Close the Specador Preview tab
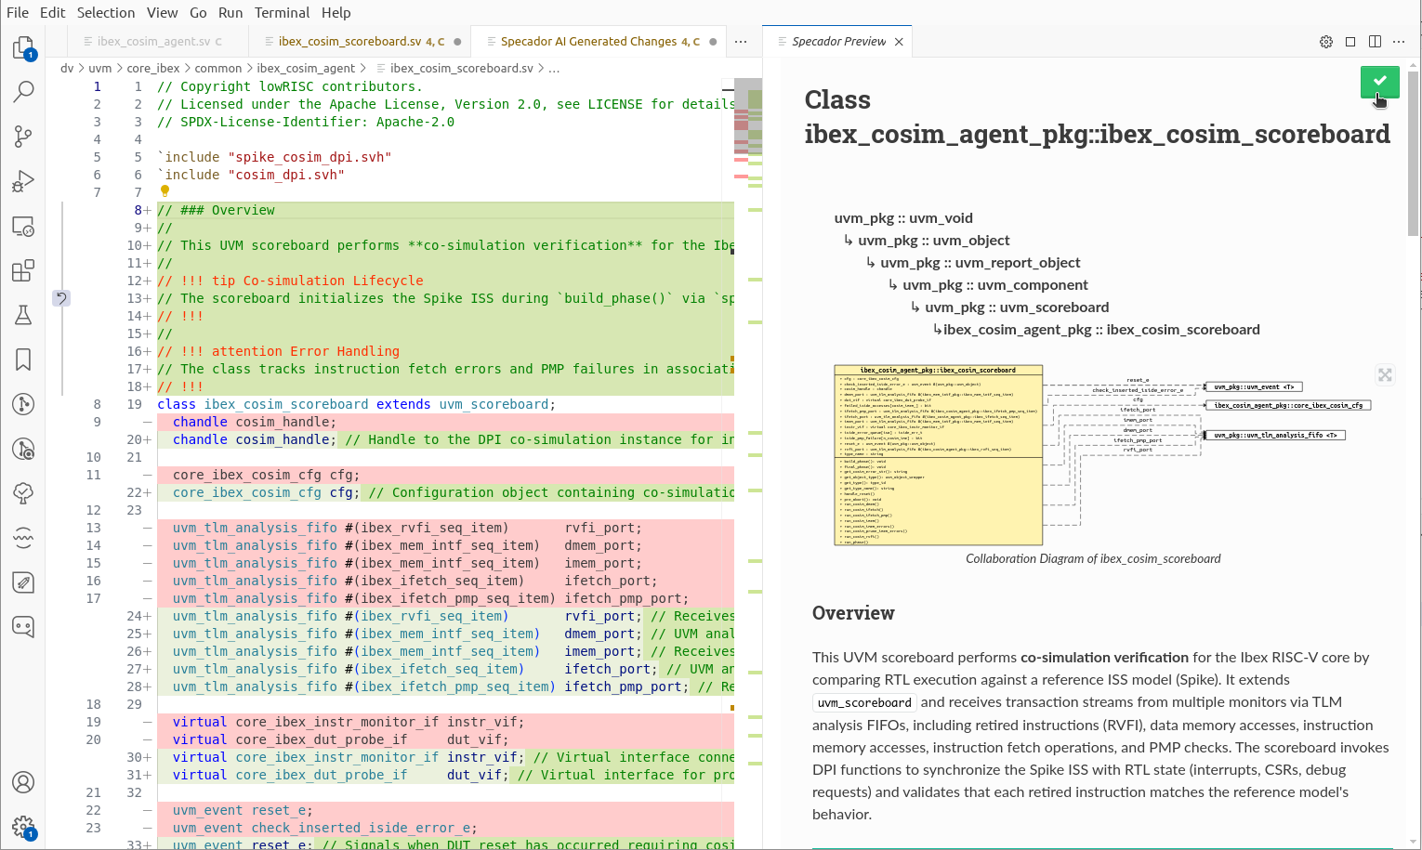The height and width of the screenshot is (850, 1422). (899, 42)
